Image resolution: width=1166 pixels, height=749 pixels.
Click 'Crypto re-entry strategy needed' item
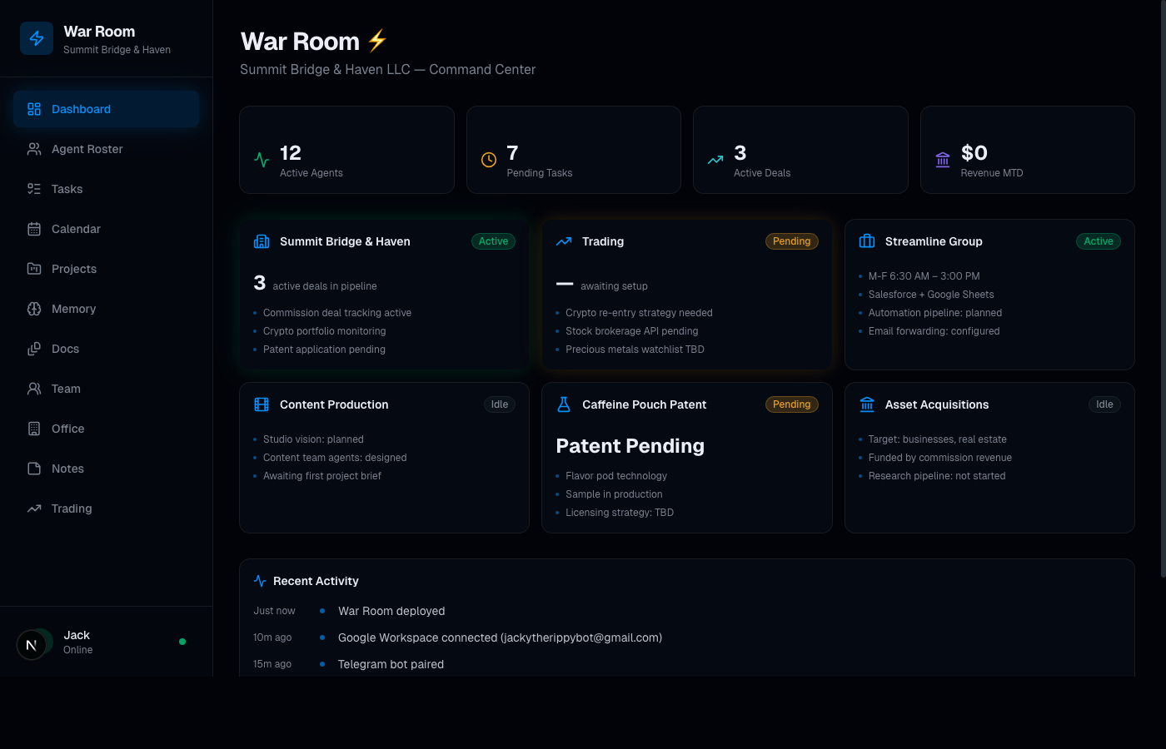tap(639, 313)
